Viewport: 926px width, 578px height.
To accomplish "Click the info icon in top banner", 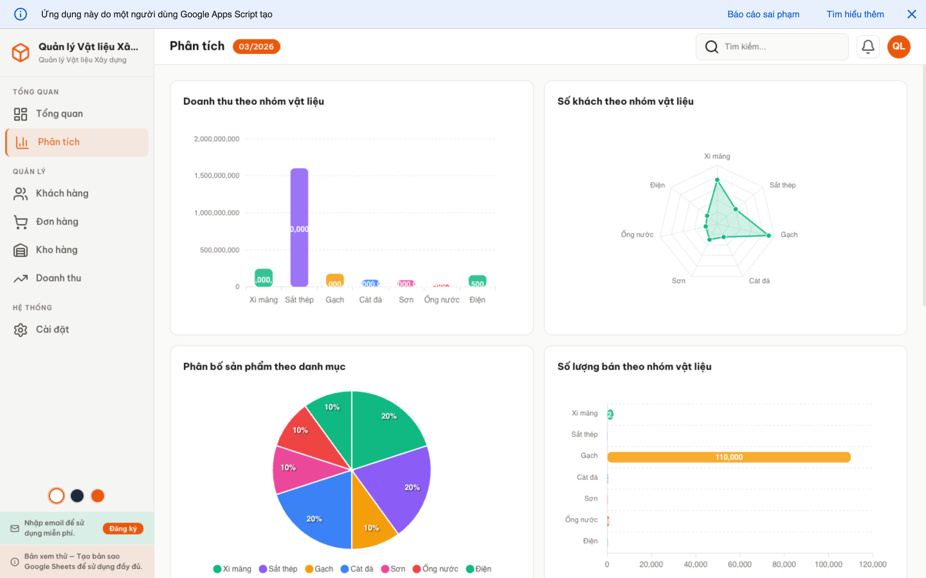I will (x=20, y=14).
